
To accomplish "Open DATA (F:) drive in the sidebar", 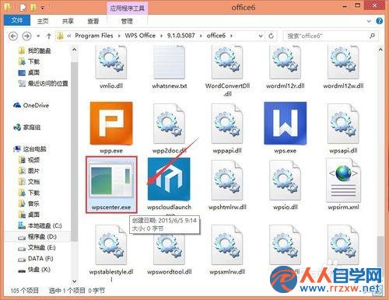I will point(36,259).
